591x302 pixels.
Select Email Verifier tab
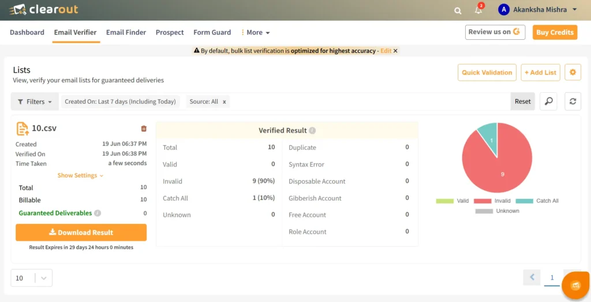tap(76, 32)
